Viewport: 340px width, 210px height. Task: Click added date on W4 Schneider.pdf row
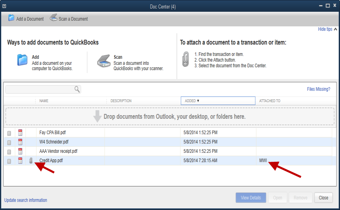point(200,142)
